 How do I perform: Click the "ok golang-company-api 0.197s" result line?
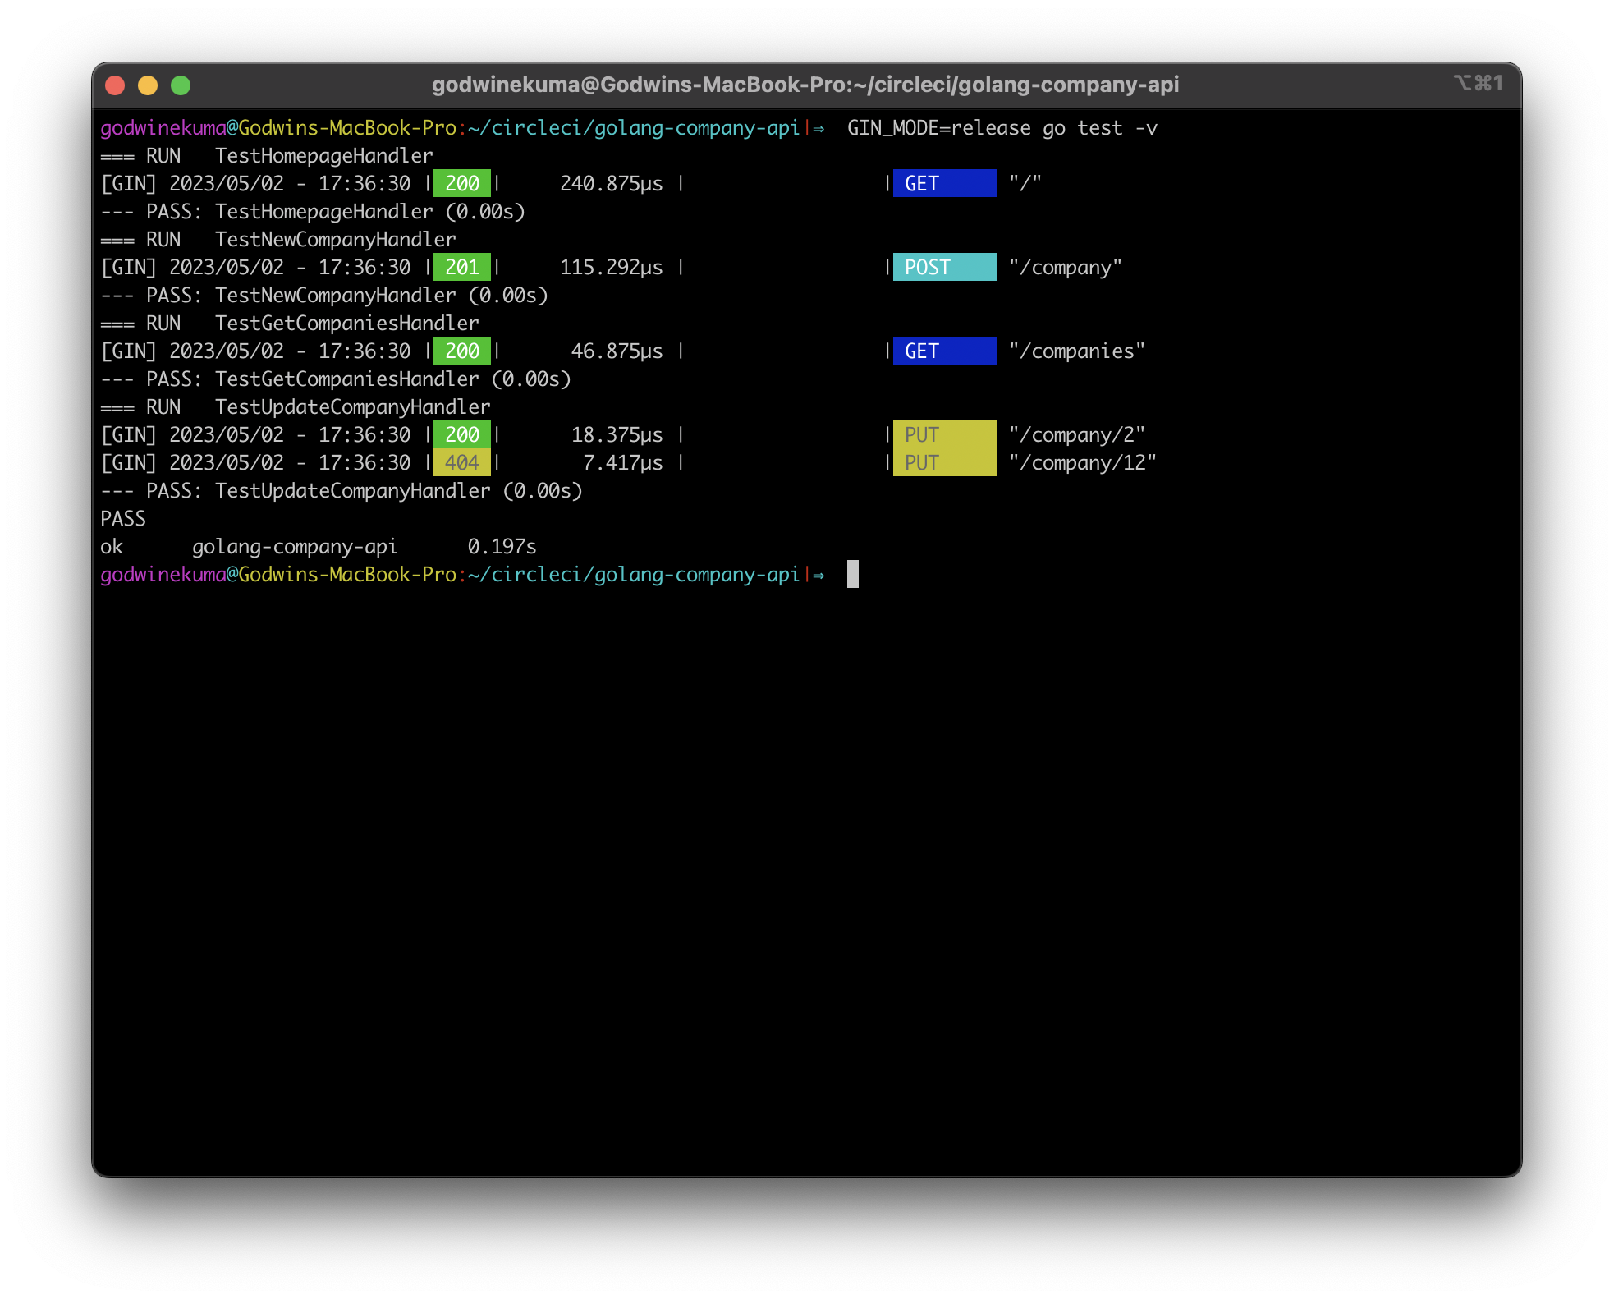tap(318, 546)
